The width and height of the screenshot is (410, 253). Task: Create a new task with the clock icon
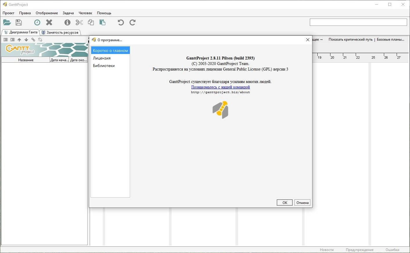click(x=37, y=22)
